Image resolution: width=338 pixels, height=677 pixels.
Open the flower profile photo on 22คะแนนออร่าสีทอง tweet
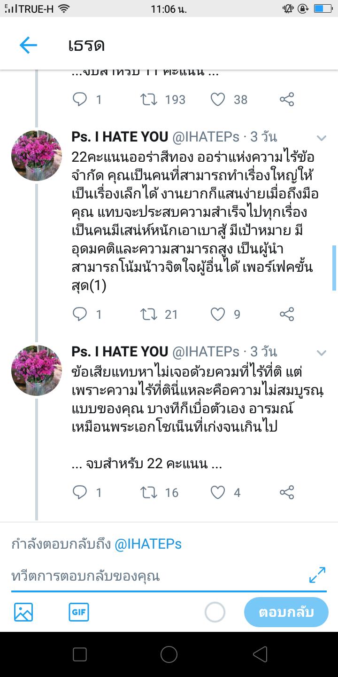(37, 156)
